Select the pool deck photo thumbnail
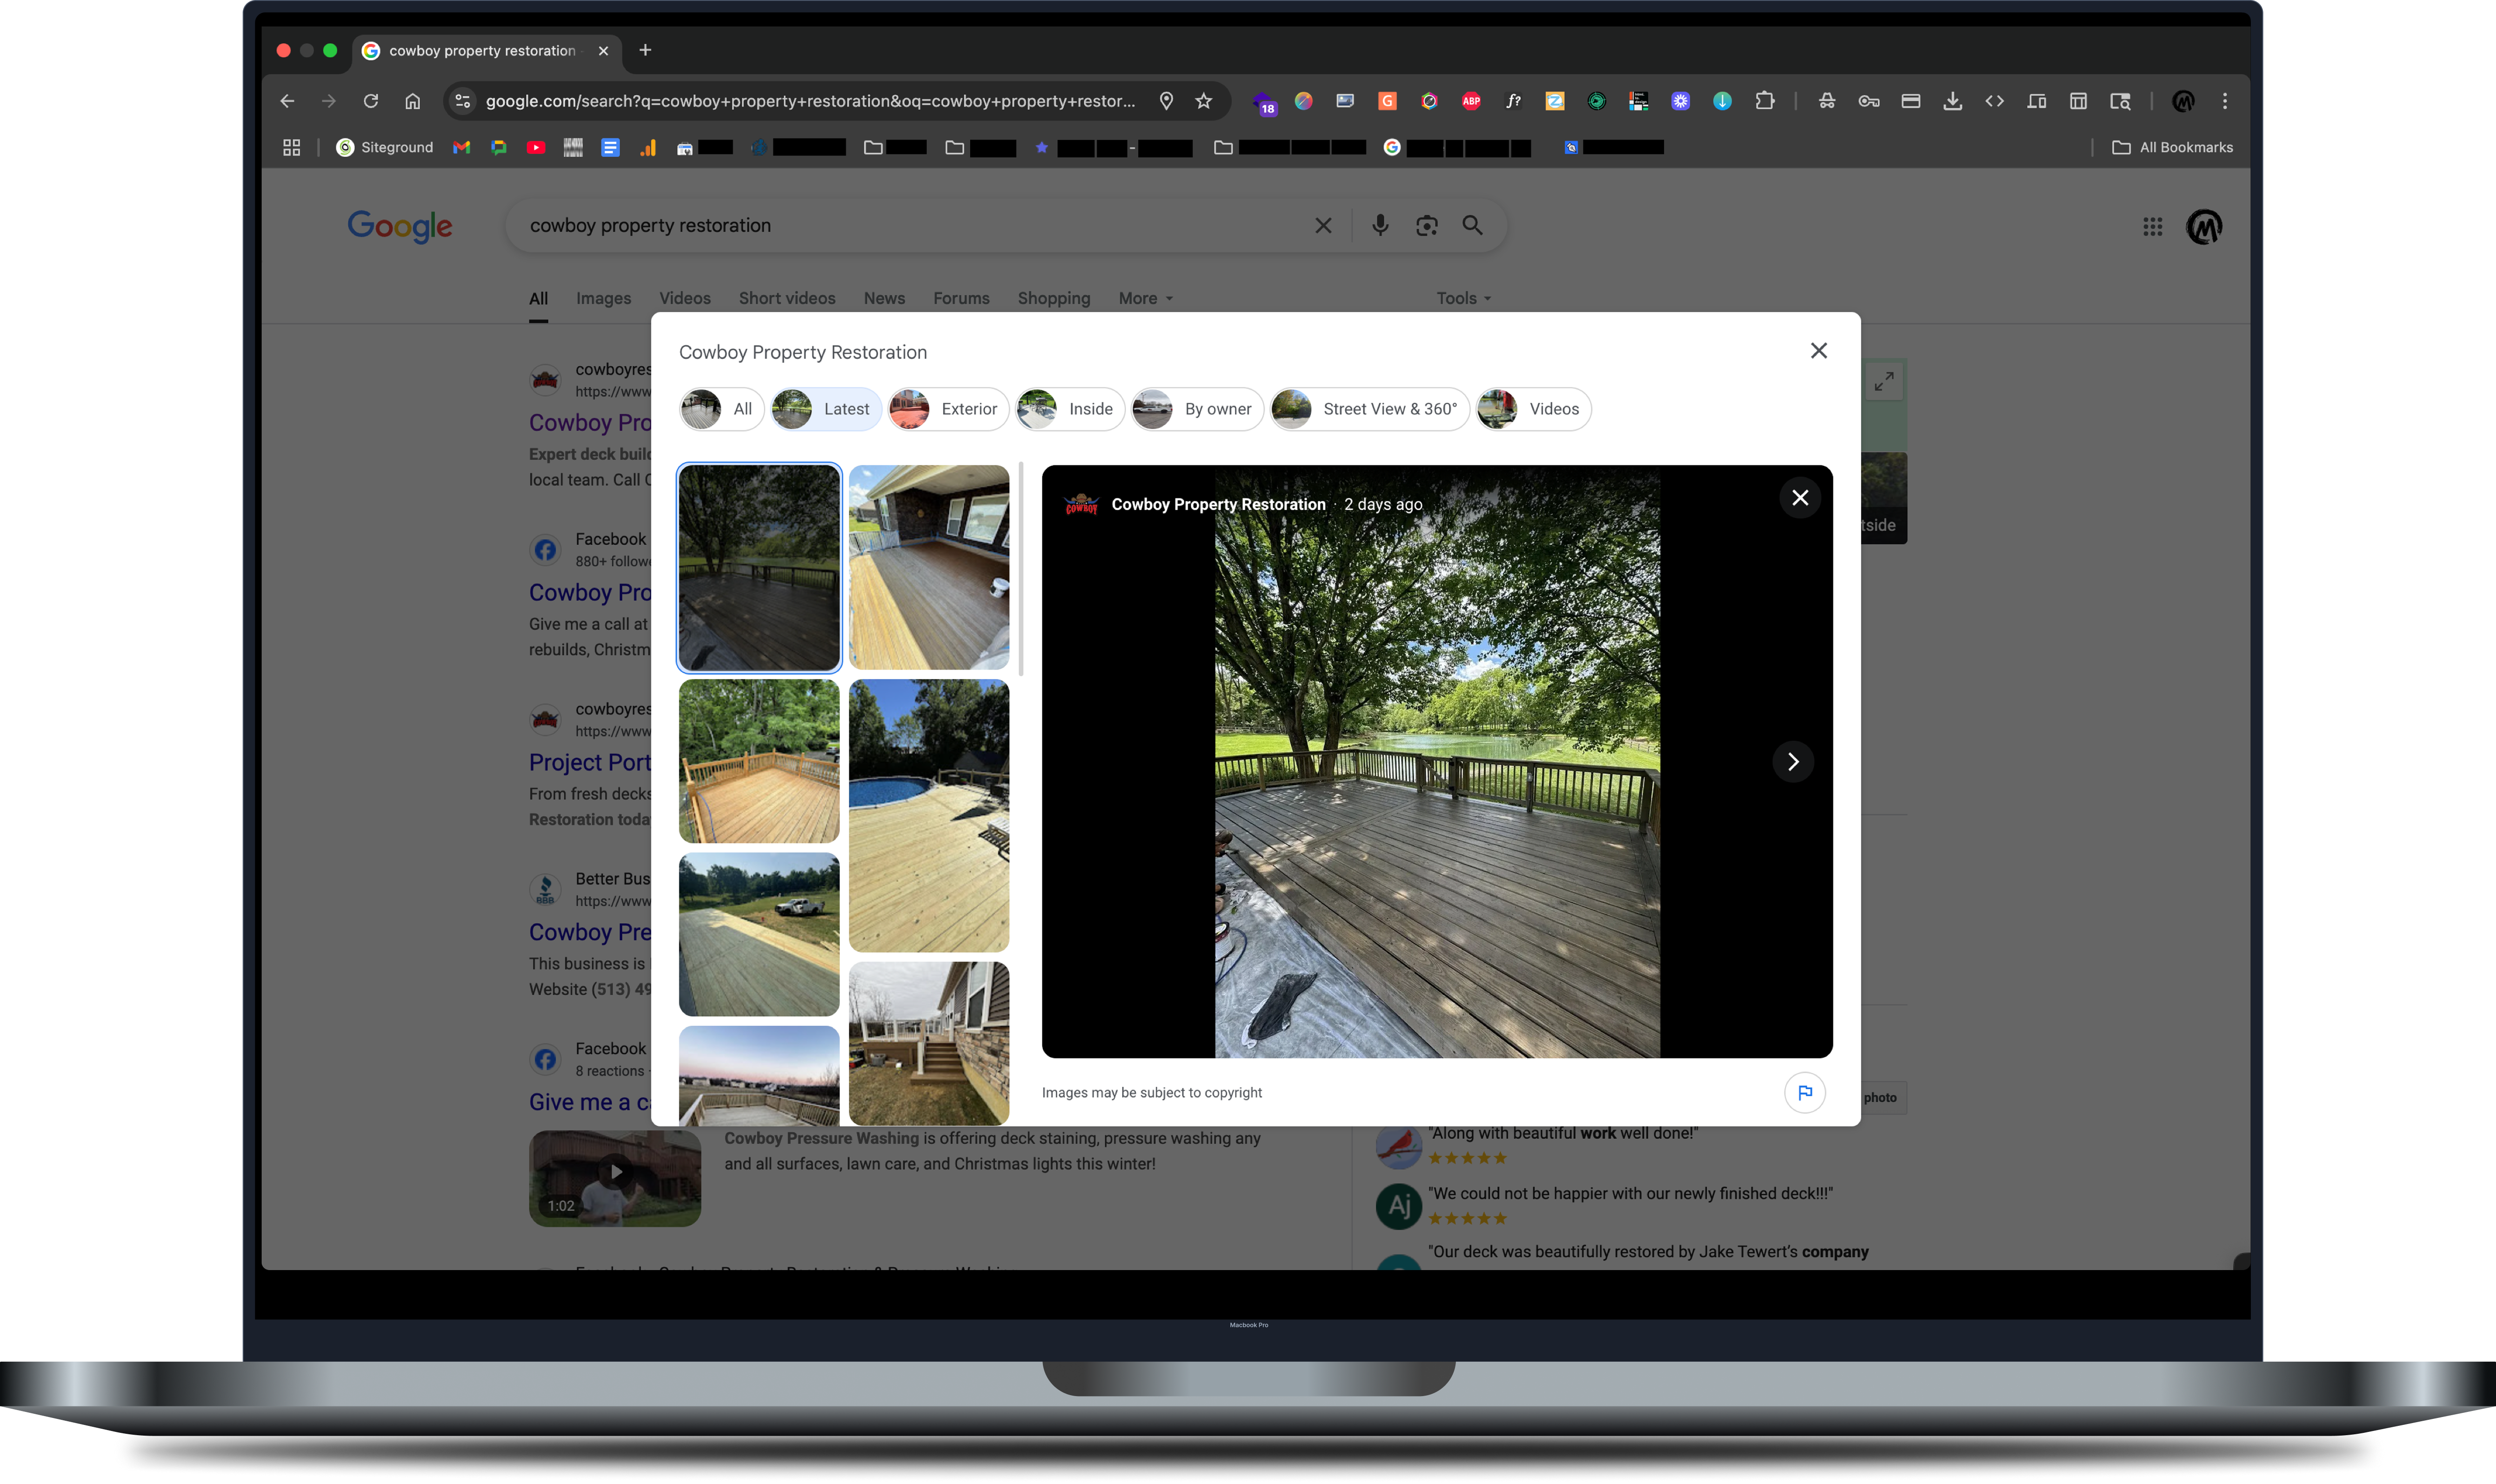 point(928,815)
